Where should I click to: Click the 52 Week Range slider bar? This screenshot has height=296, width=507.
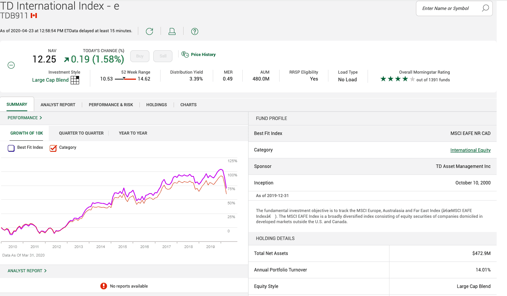click(125, 79)
